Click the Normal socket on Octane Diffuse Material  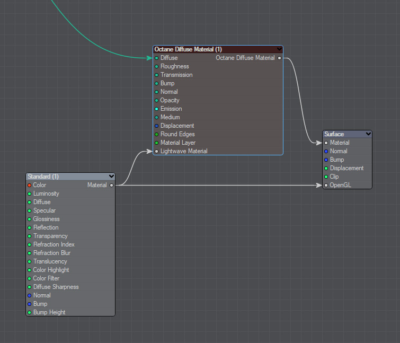pos(157,92)
